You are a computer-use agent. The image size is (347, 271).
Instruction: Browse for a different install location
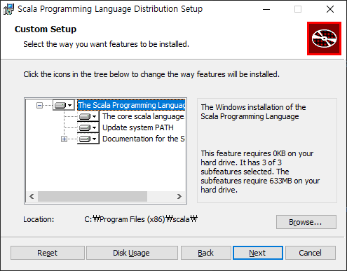click(x=306, y=222)
